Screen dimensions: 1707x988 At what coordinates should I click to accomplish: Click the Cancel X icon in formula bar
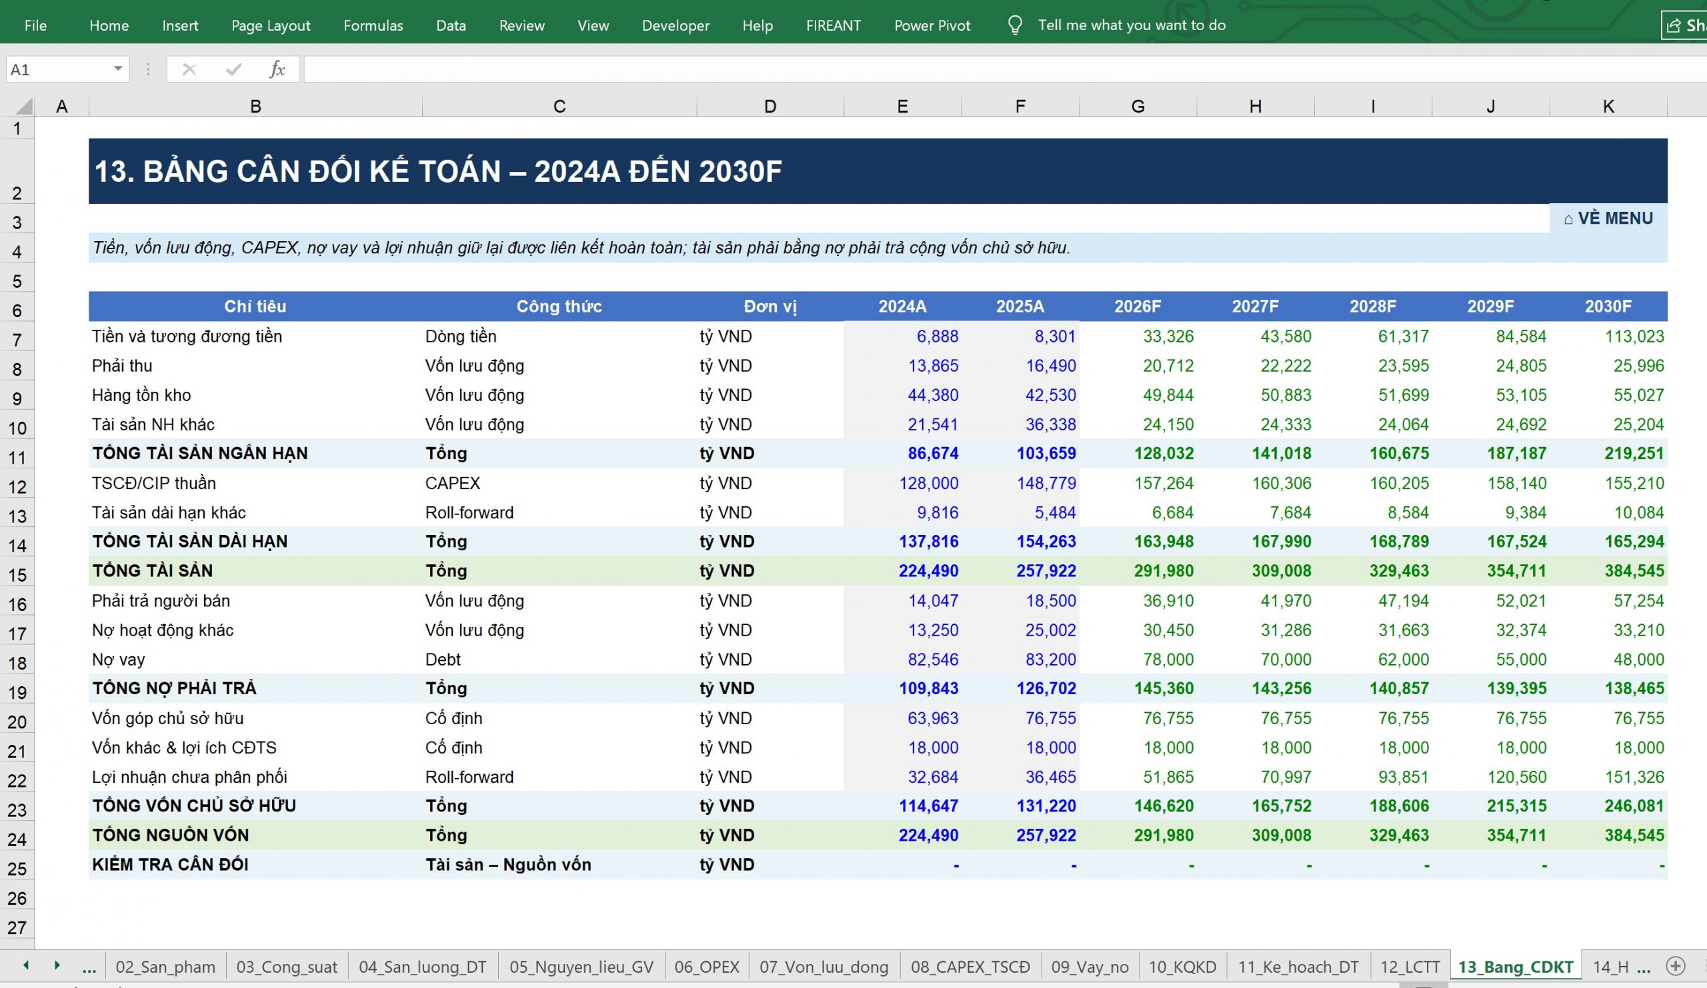pos(189,69)
